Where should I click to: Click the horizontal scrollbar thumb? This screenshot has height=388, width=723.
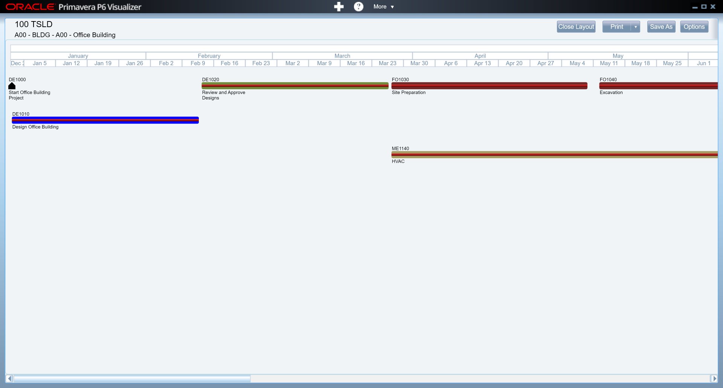click(x=132, y=378)
